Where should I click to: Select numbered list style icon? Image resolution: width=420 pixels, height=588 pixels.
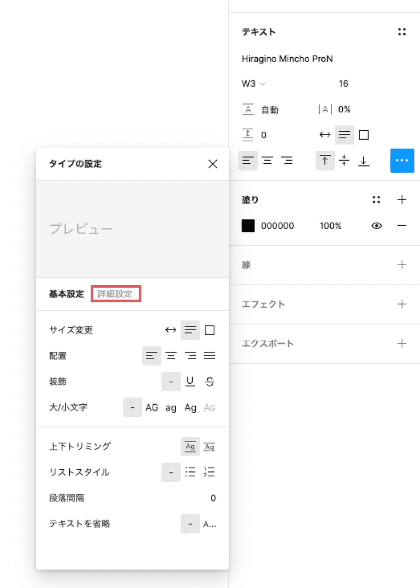click(x=209, y=472)
